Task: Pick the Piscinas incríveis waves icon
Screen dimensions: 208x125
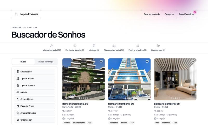Action: 114,46
